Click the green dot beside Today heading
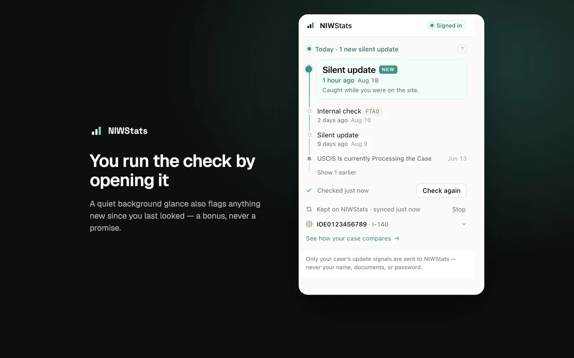The image size is (574, 358). (309, 49)
